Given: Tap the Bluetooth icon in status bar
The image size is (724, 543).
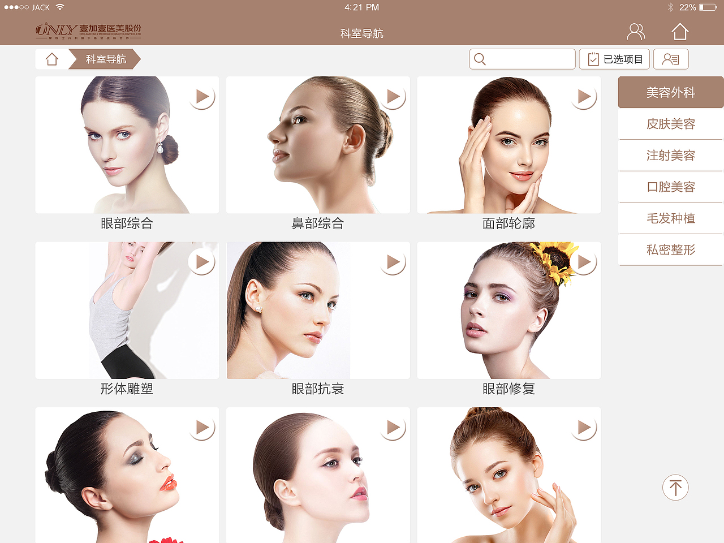Looking at the screenshot, I should [x=670, y=7].
